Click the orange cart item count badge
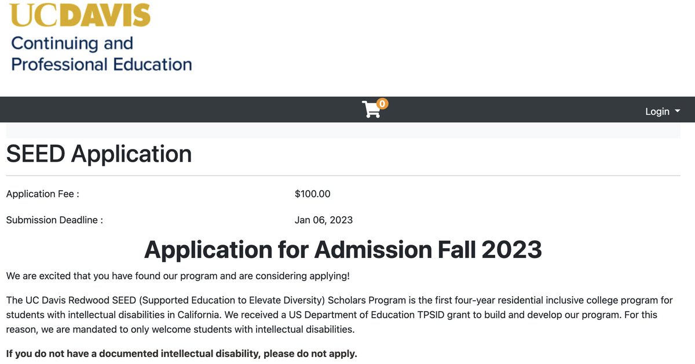The height and width of the screenshot is (364, 695). pyautogui.click(x=382, y=104)
